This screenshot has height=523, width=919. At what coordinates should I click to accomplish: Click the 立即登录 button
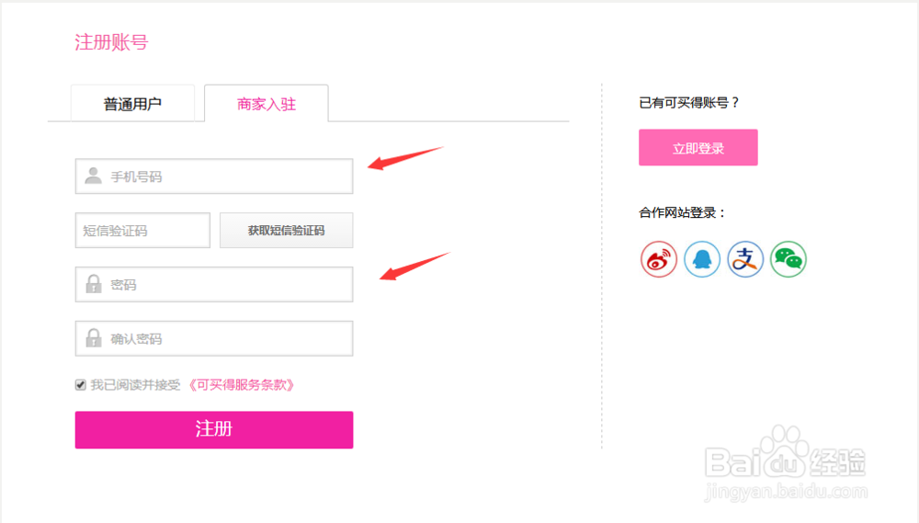[x=698, y=148]
